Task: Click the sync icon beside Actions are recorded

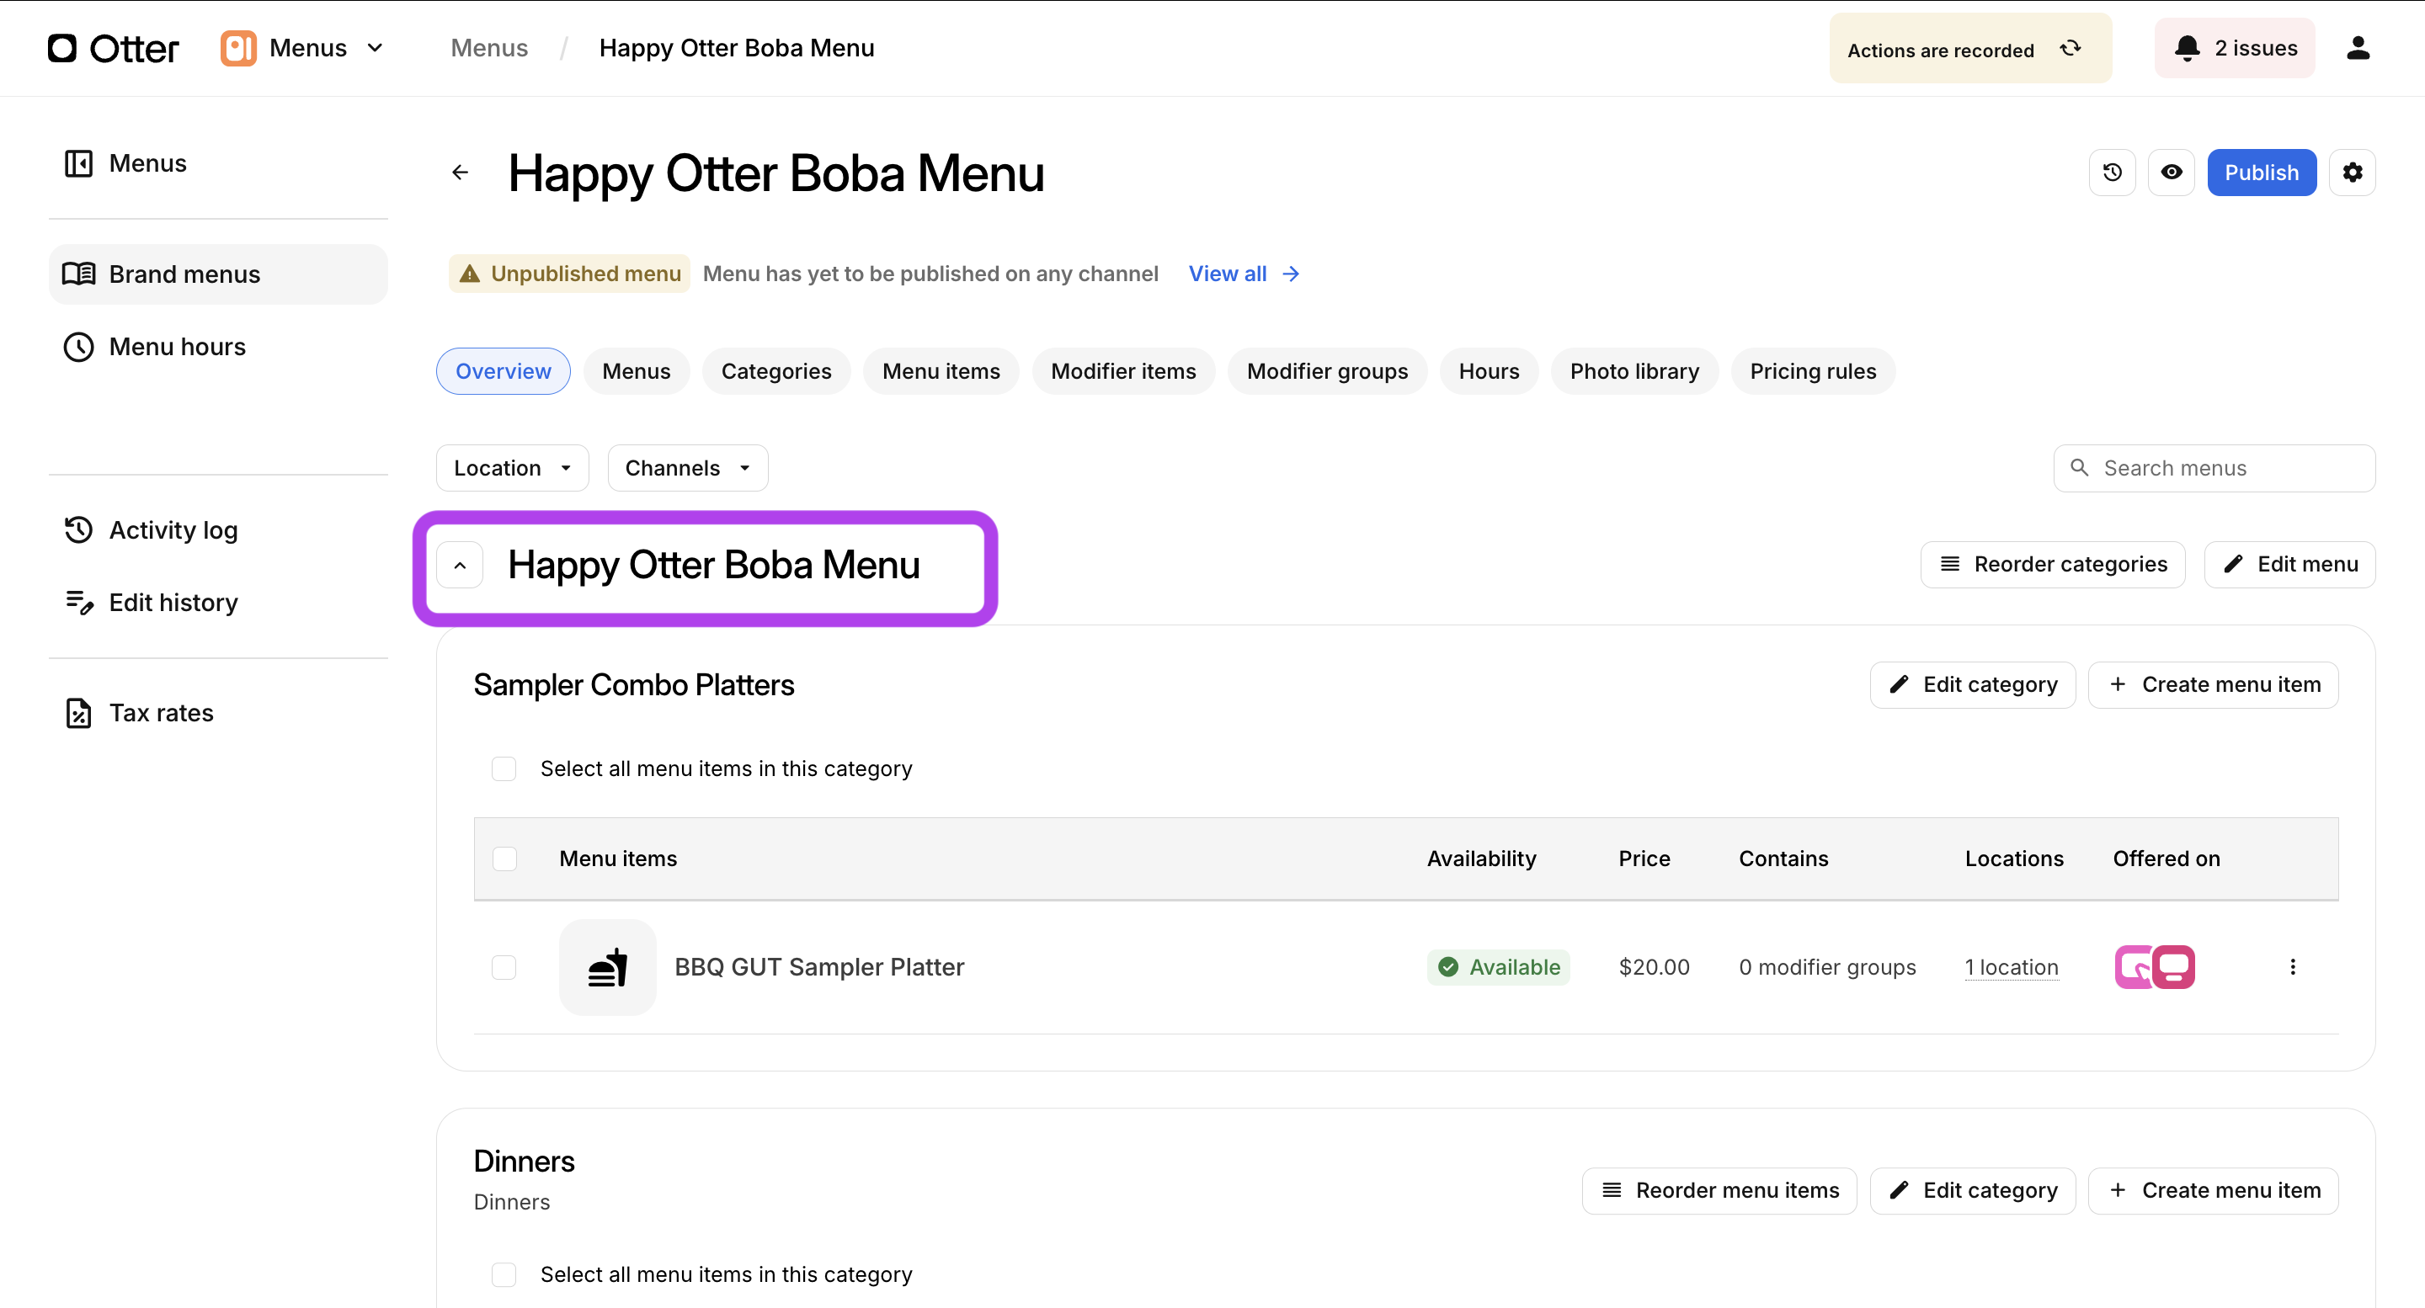Action: point(2071,48)
